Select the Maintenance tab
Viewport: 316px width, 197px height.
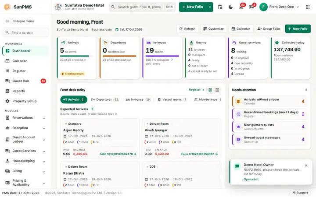tap(206, 99)
